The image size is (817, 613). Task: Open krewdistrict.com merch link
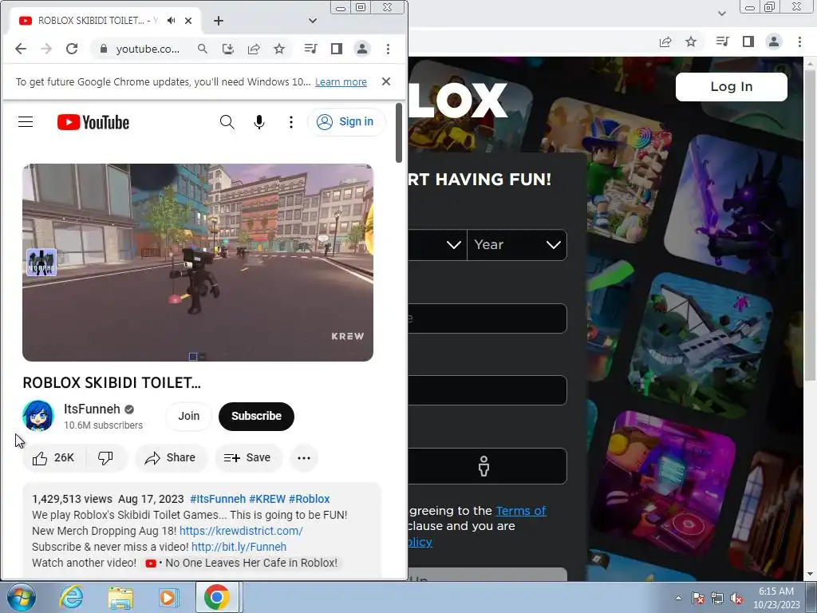[x=241, y=531]
